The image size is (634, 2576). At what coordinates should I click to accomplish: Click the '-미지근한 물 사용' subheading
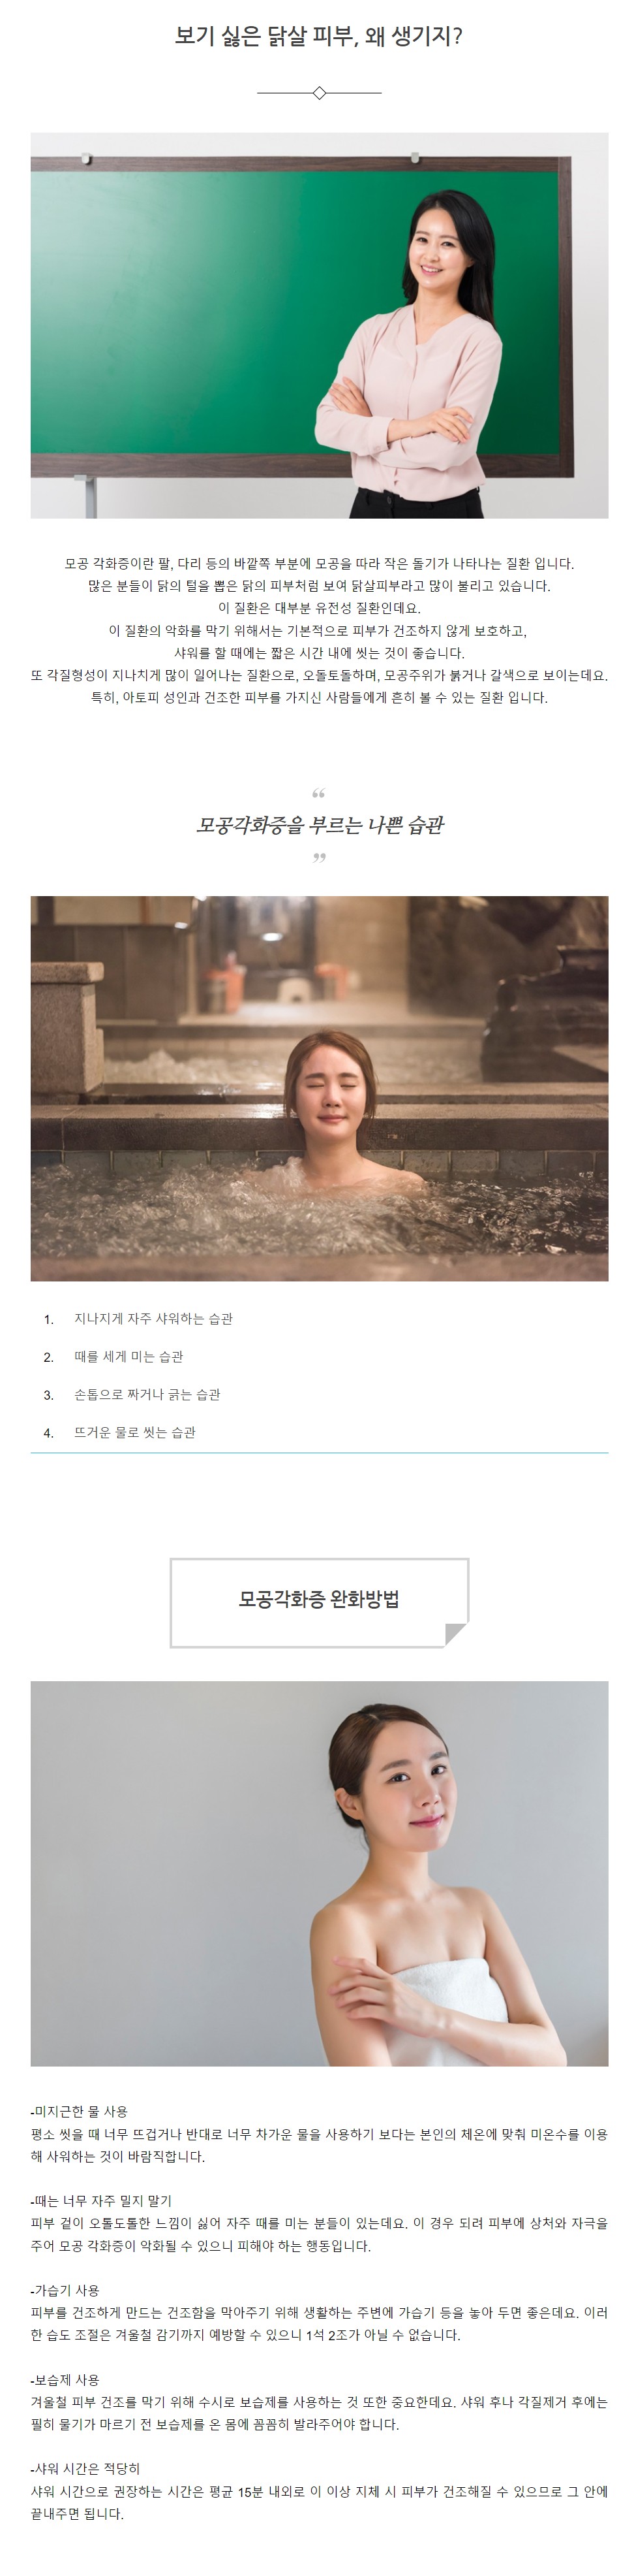coord(80,2111)
